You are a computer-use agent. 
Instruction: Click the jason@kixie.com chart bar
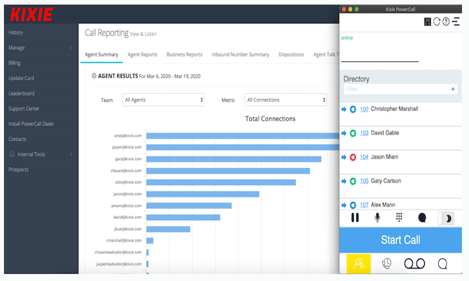(x=202, y=194)
